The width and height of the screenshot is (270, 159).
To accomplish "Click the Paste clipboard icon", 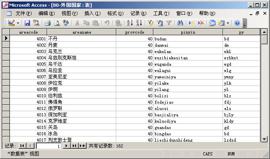I will coord(96,23).
